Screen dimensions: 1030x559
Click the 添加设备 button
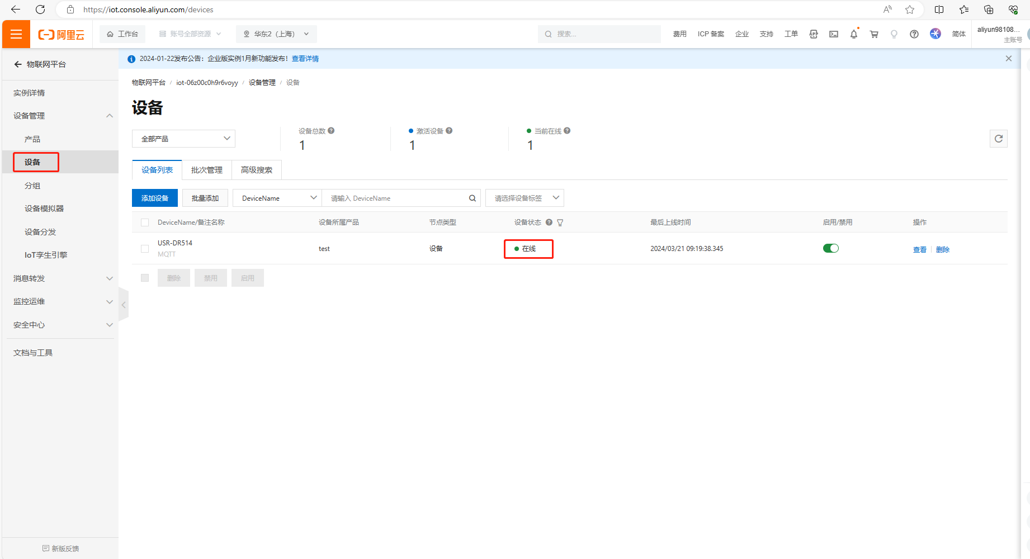pos(154,198)
